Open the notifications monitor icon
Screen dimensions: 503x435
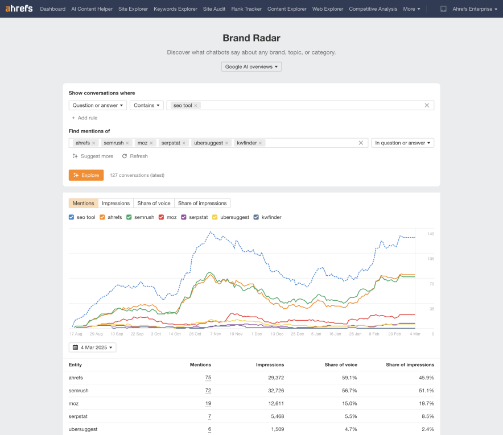443,9
